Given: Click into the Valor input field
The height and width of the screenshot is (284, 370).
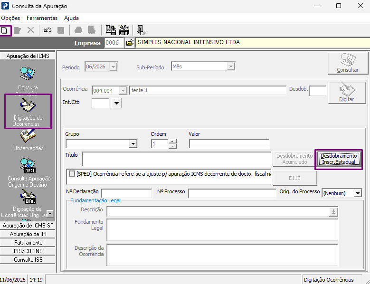Looking at the screenshot, I should 229,143.
